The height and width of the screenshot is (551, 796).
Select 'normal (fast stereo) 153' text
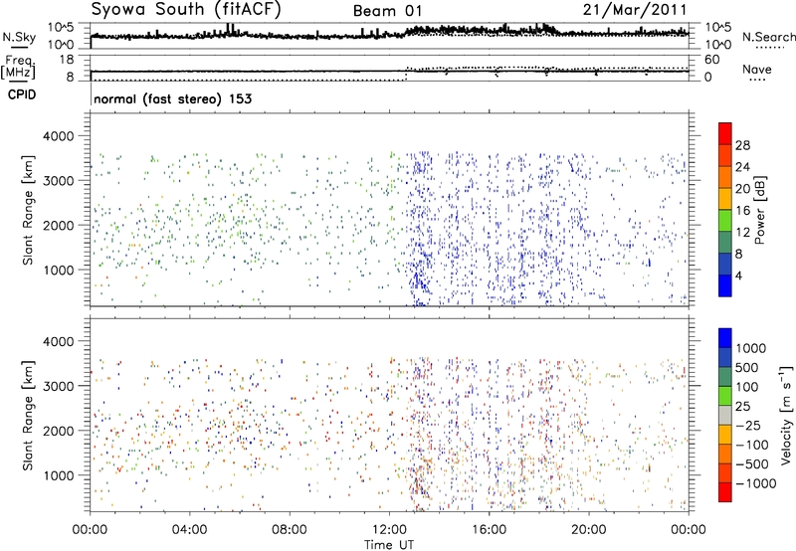point(172,98)
